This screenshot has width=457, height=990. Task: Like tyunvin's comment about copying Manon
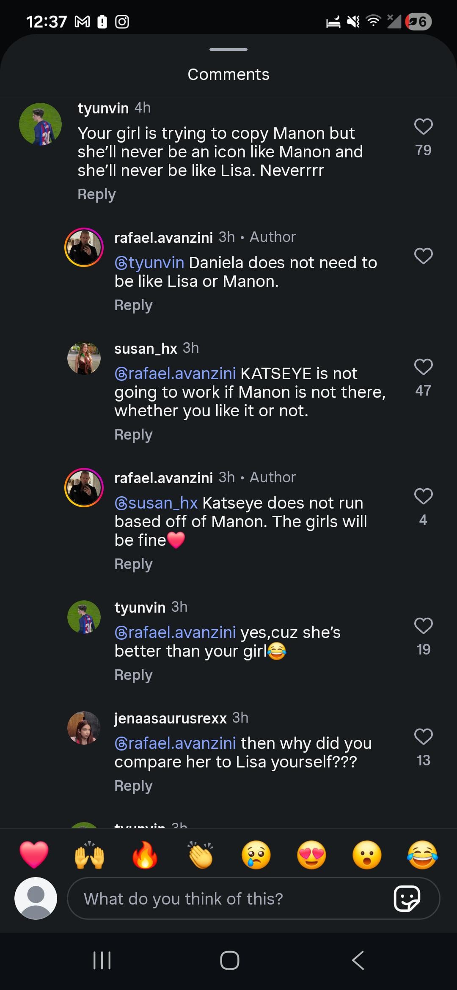[423, 126]
